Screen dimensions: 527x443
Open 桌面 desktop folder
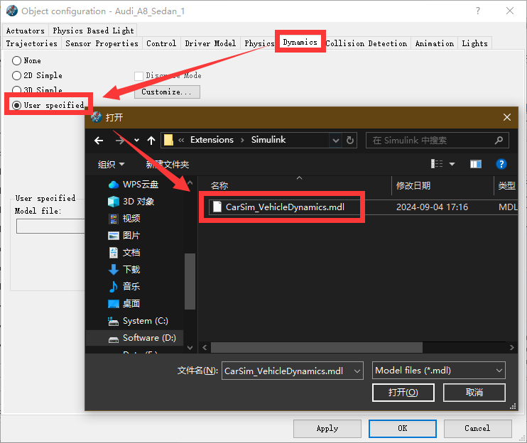point(124,304)
